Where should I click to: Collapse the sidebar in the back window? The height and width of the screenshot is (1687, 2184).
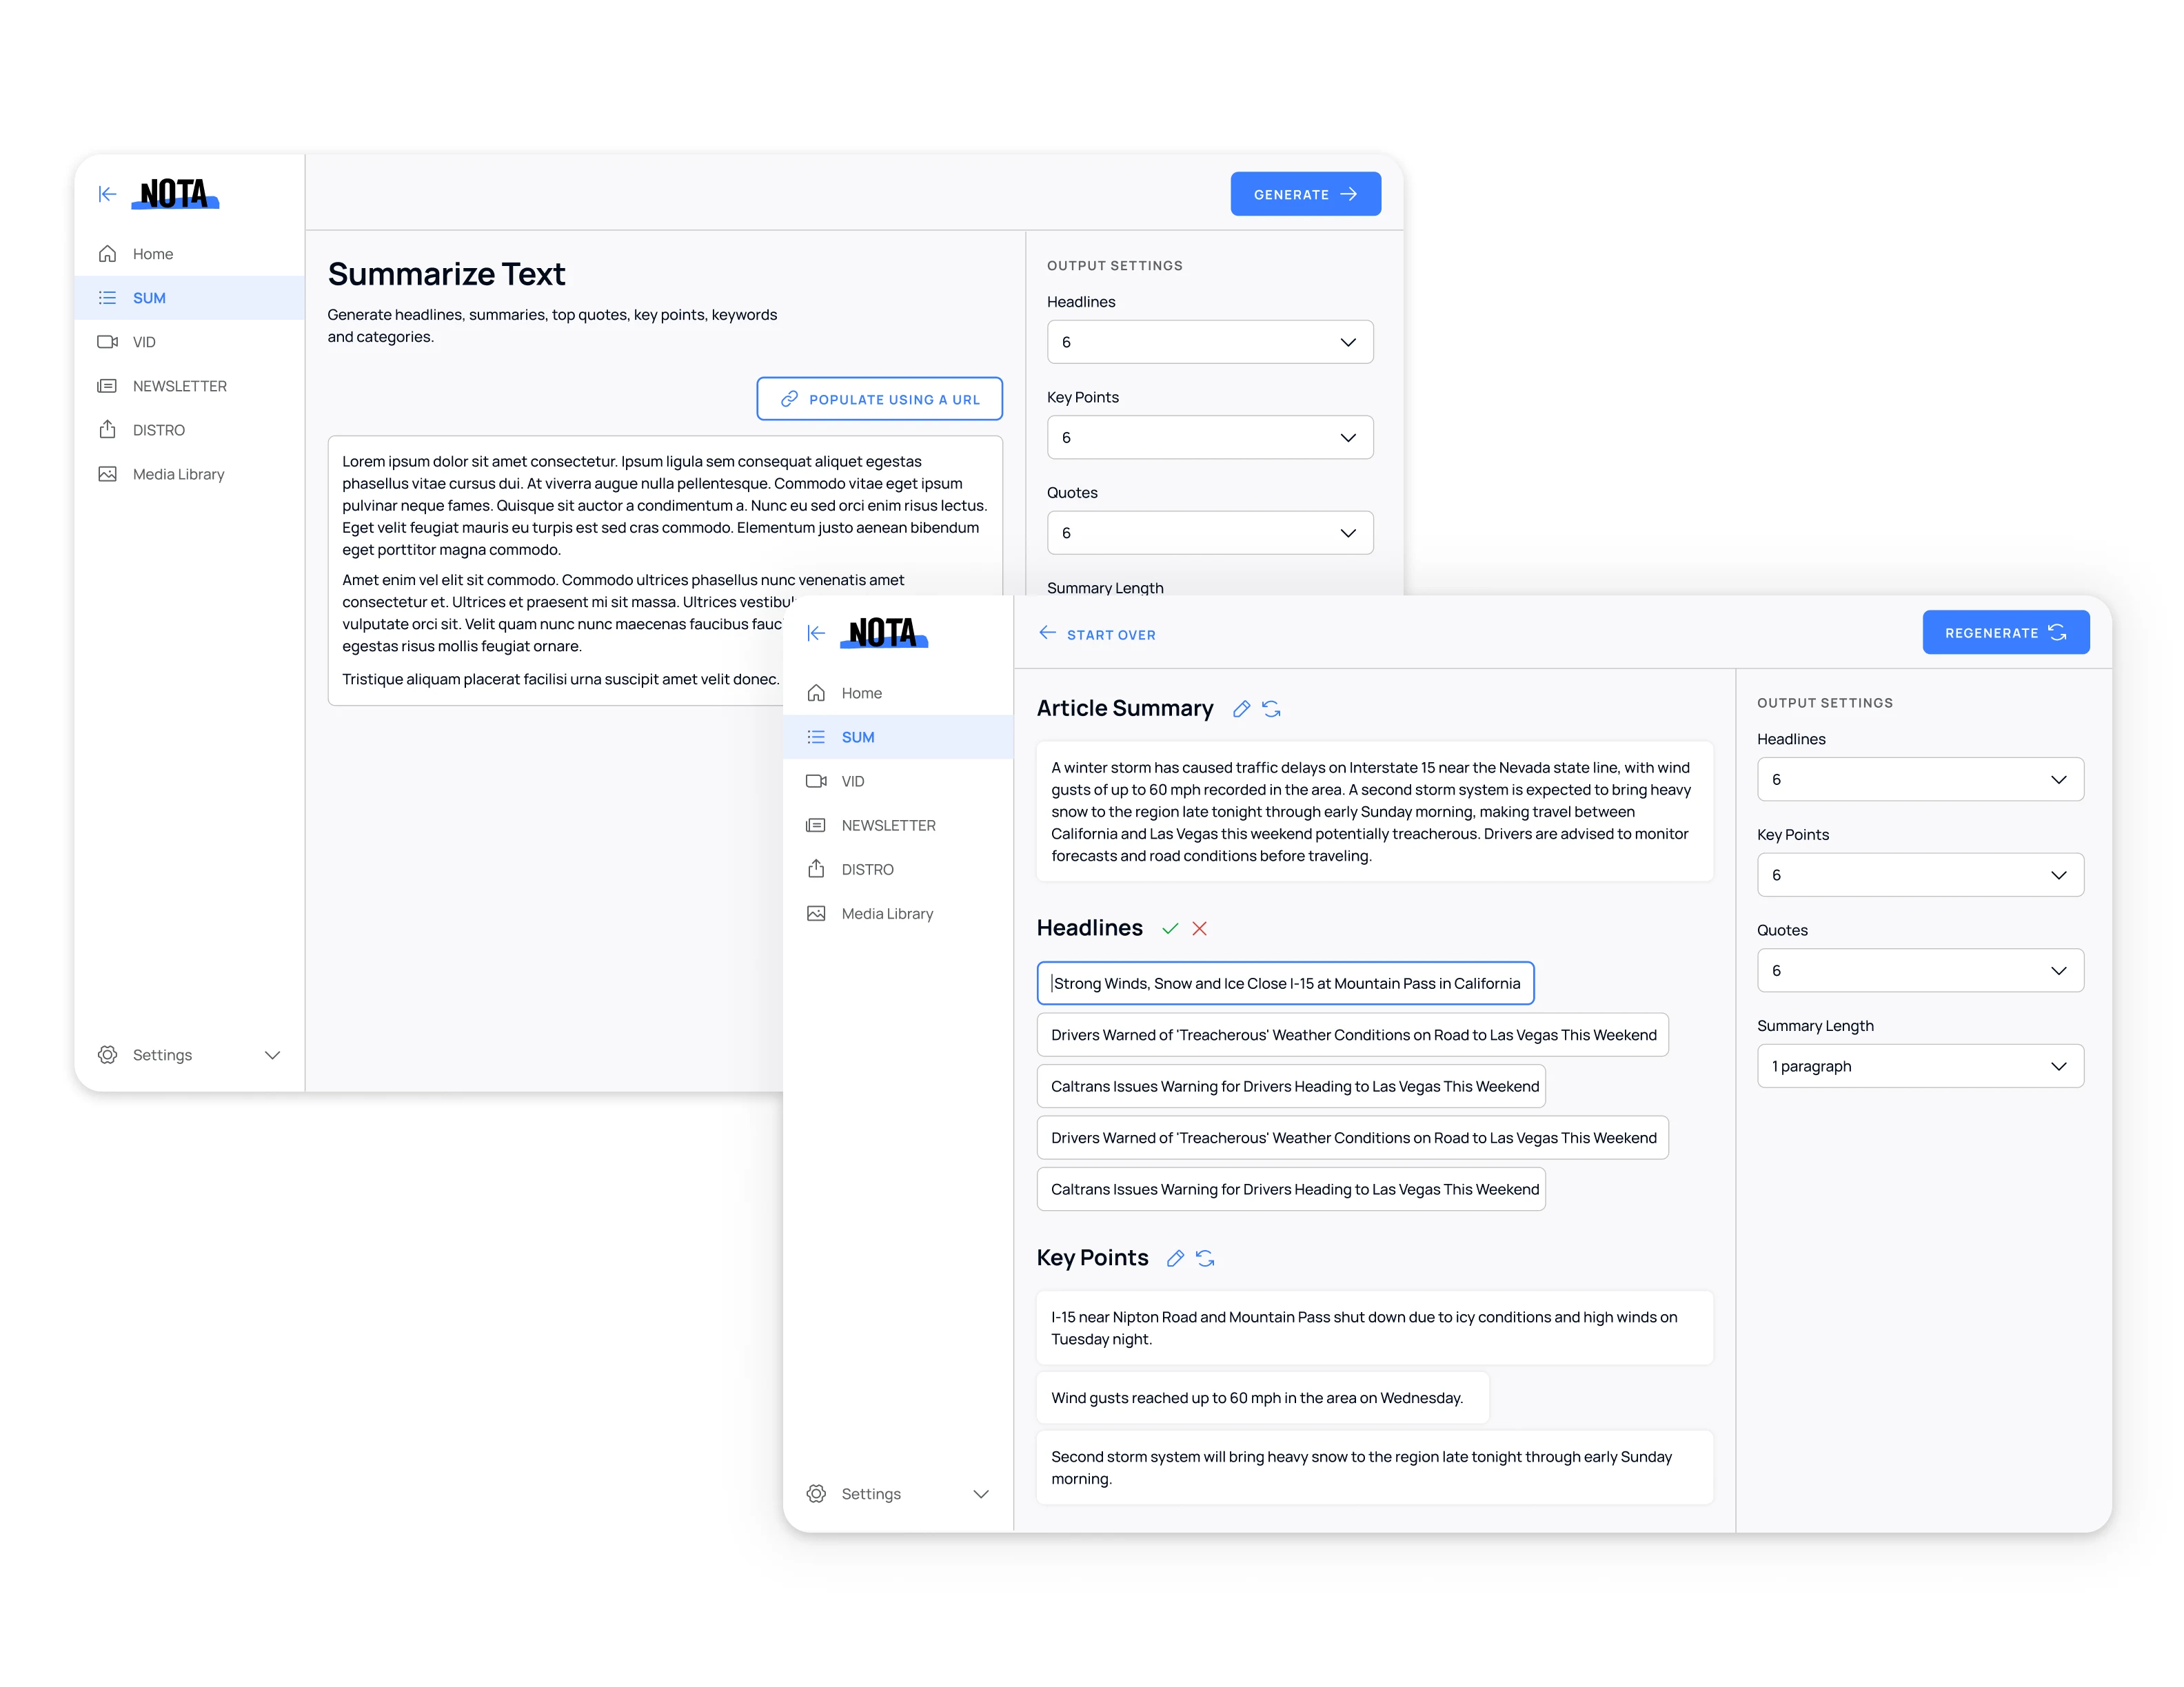[x=107, y=194]
